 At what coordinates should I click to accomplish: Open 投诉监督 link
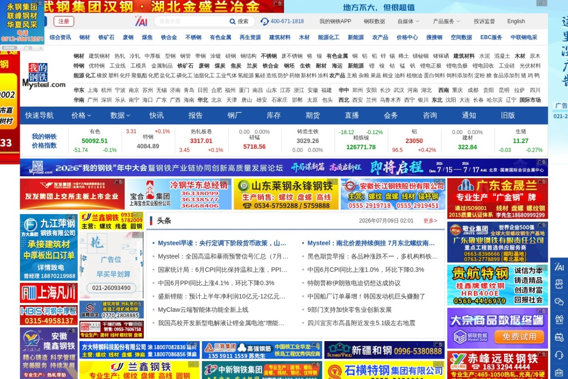click(484, 21)
